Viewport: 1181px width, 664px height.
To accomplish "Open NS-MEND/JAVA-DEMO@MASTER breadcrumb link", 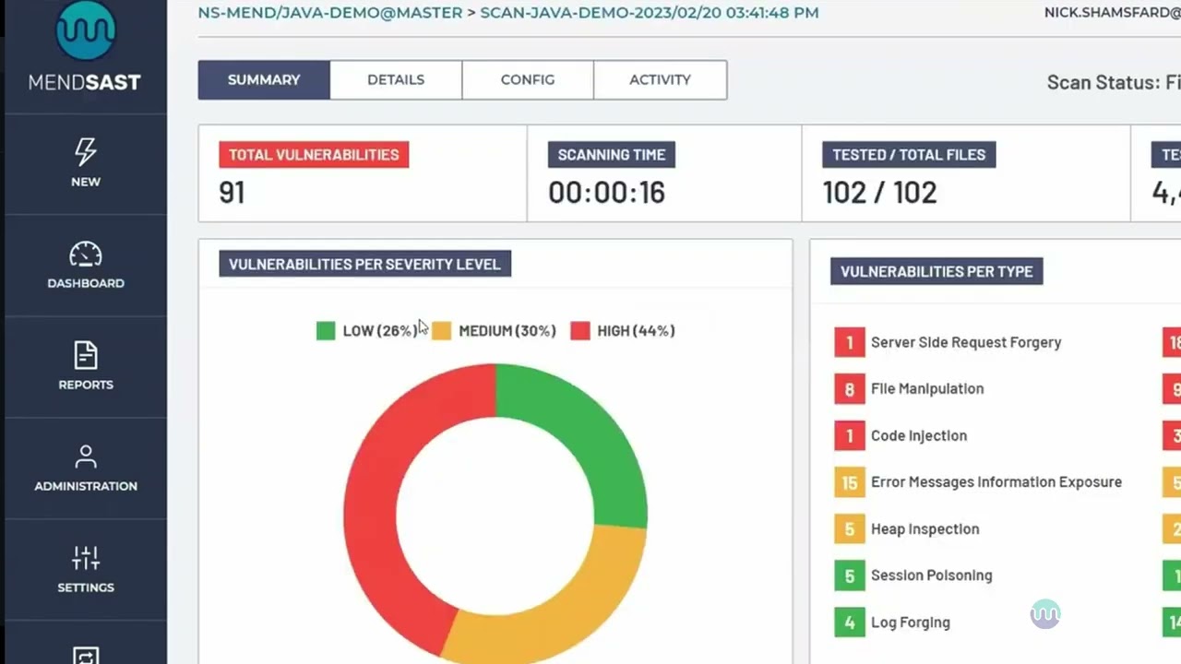I will pos(330,13).
